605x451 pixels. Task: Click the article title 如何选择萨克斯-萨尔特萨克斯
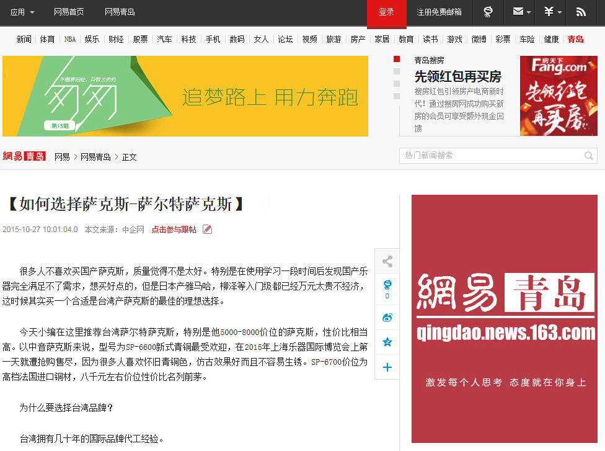pyautogui.click(x=126, y=204)
